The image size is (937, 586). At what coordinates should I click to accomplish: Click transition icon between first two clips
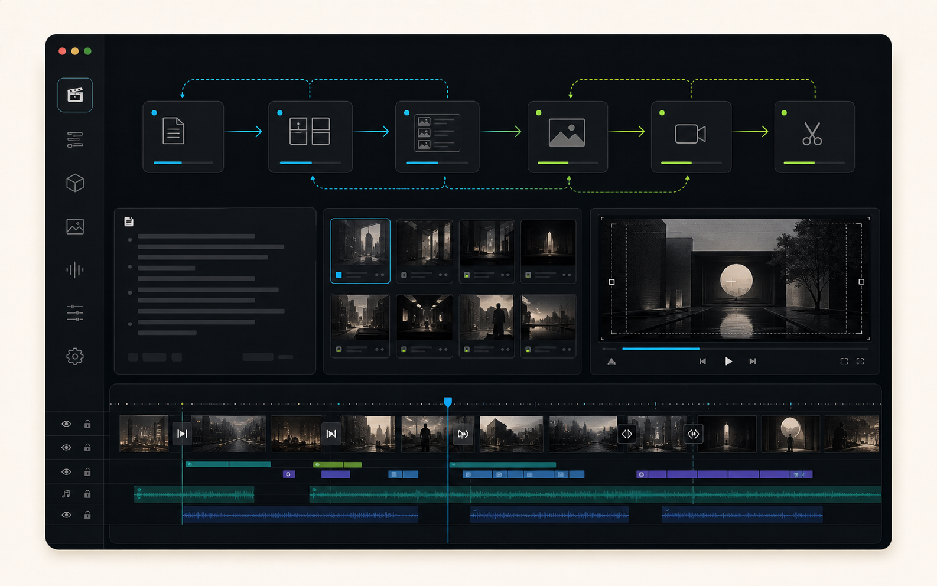pos(182,434)
